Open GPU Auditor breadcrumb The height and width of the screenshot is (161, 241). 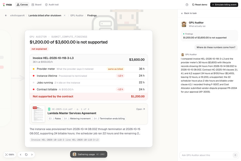pyautogui.click(x=77, y=15)
